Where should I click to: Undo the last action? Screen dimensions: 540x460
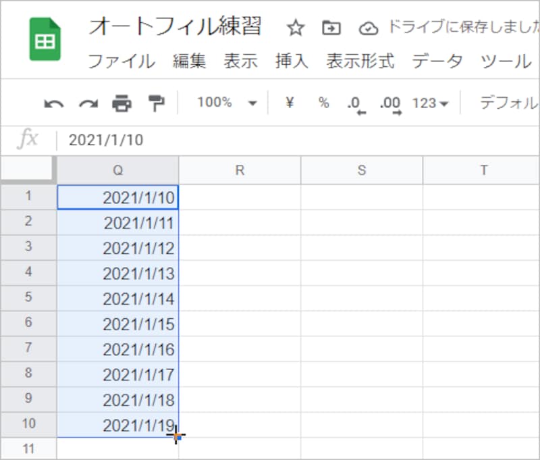(54, 103)
